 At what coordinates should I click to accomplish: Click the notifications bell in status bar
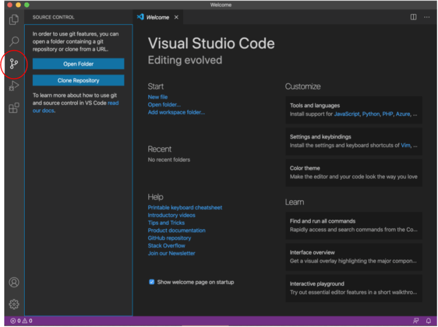tap(428, 322)
